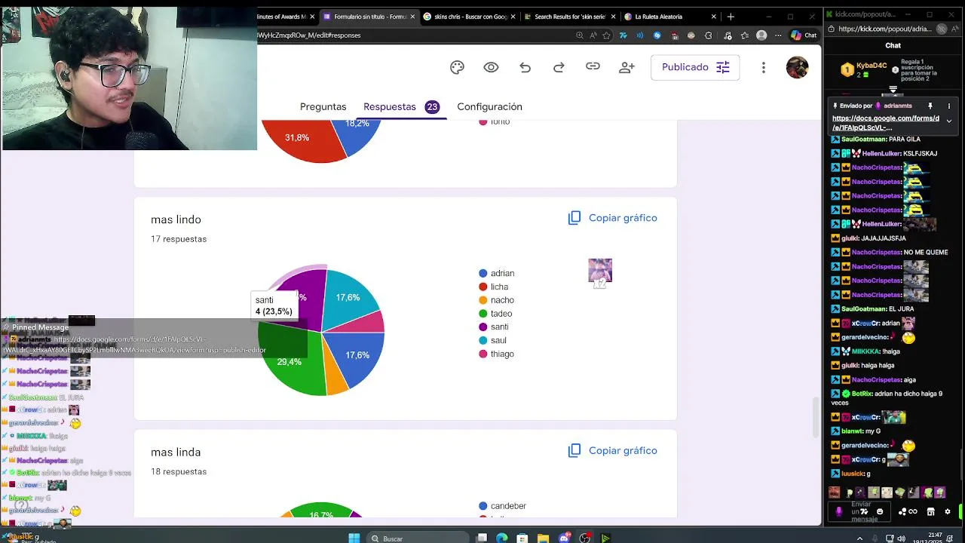Click the thiago legend entry
Viewport: 965px width, 543px height.
(x=497, y=354)
